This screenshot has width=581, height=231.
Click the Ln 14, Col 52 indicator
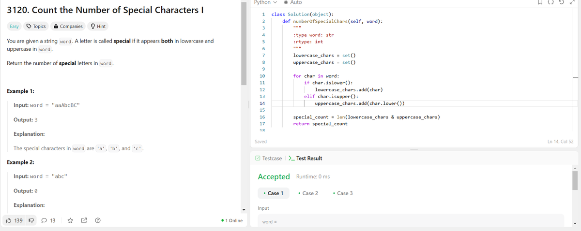pos(560,142)
